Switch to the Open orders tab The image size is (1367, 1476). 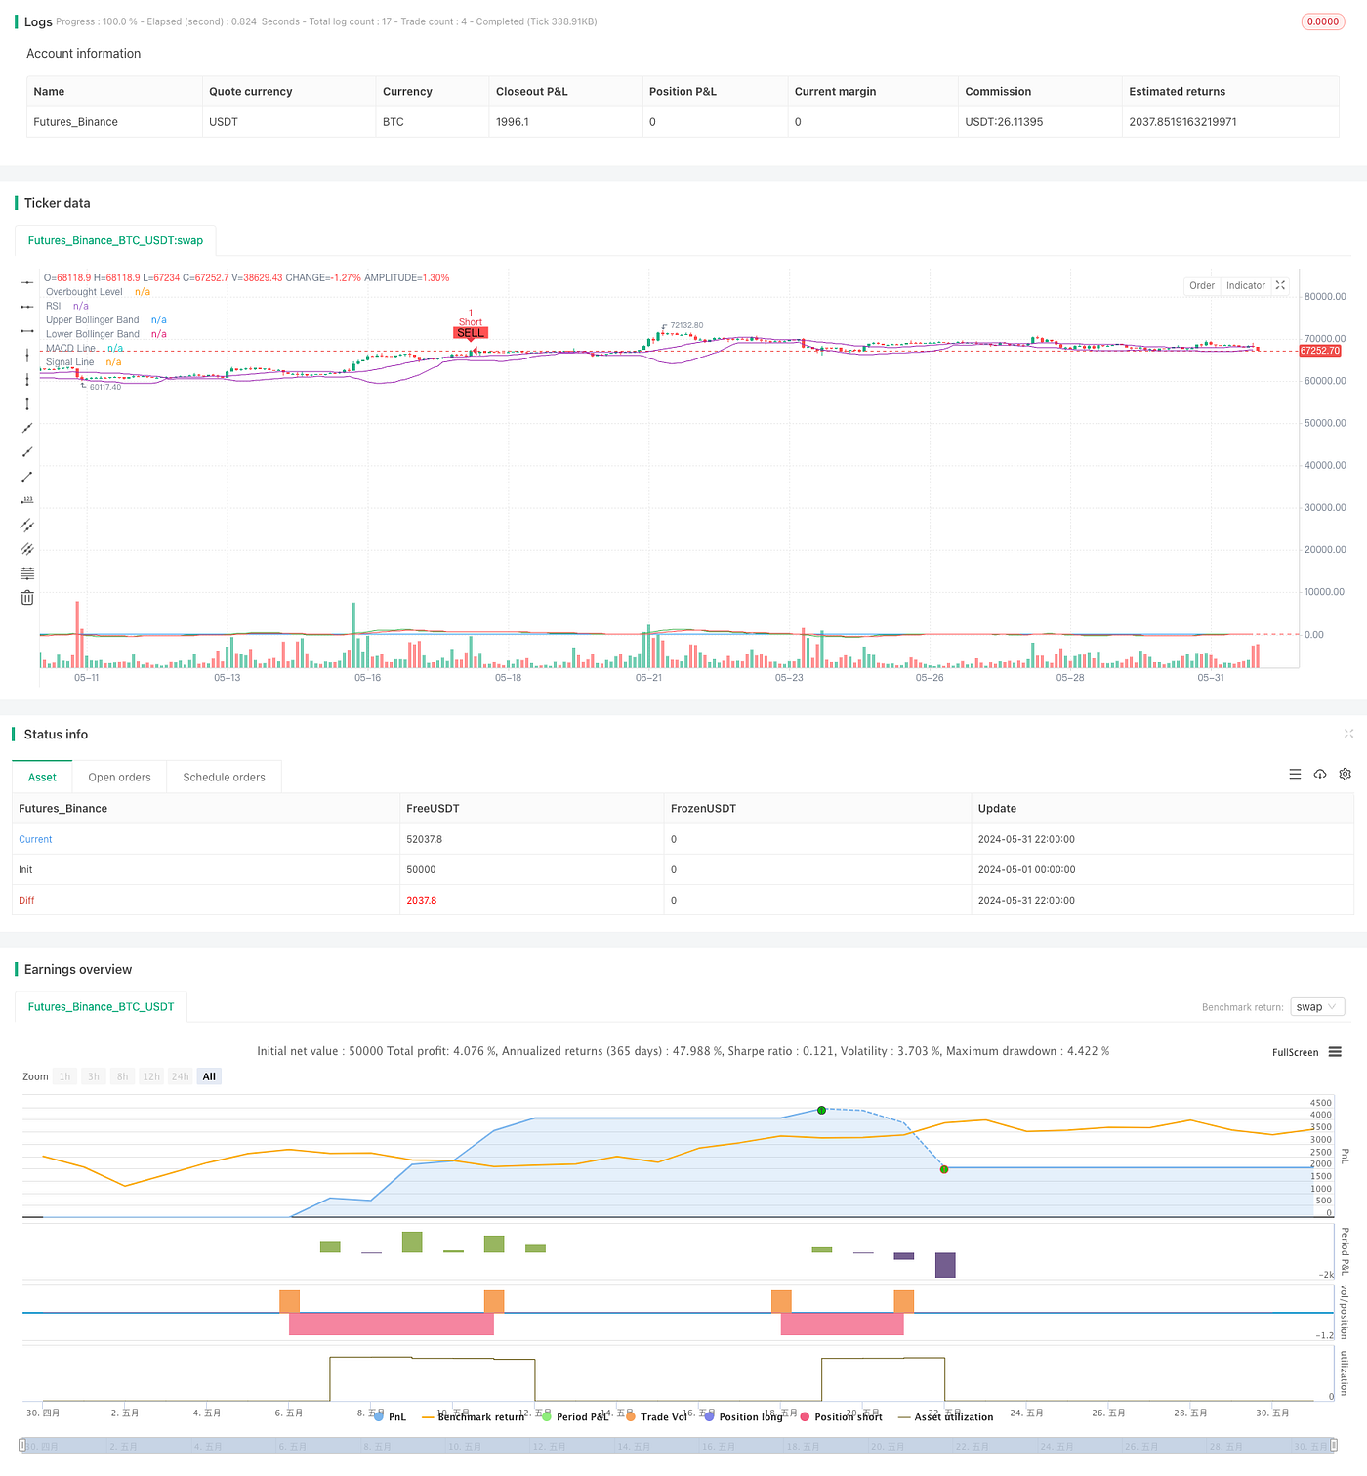(x=119, y=777)
